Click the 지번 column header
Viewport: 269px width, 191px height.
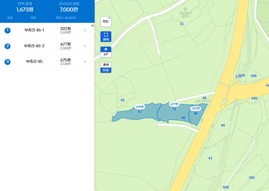pyautogui.click(x=33, y=18)
